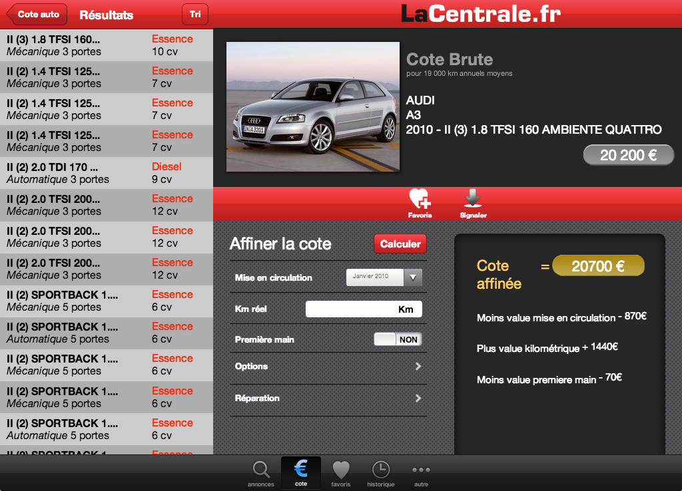Open the historique tab

tap(380, 474)
